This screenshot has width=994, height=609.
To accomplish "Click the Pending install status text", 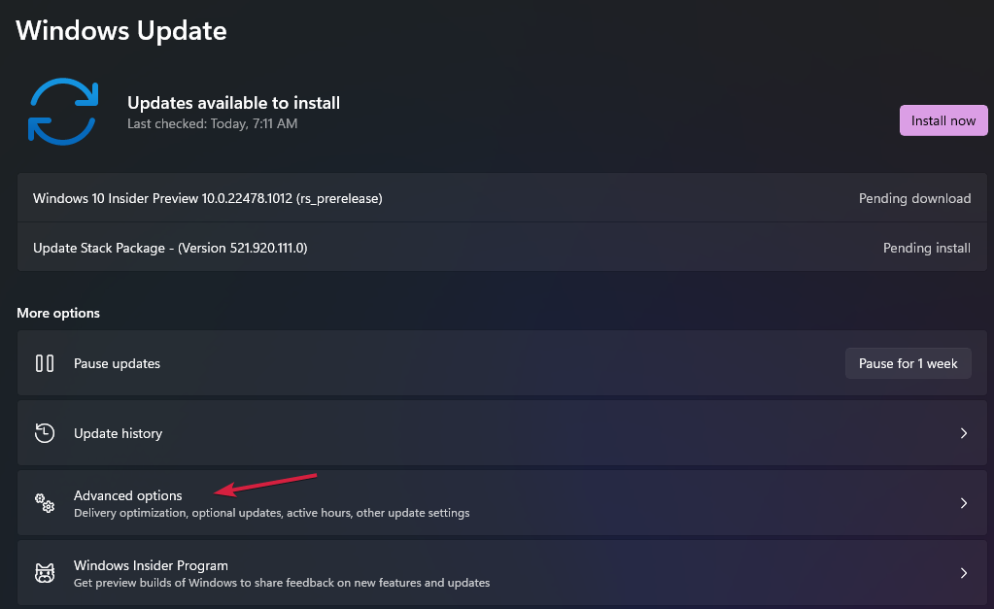I will pyautogui.click(x=926, y=248).
